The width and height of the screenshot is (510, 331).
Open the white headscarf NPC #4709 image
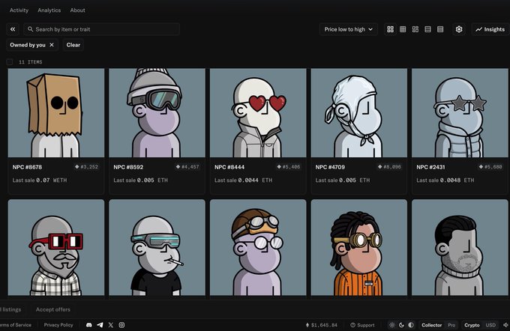tap(359, 113)
